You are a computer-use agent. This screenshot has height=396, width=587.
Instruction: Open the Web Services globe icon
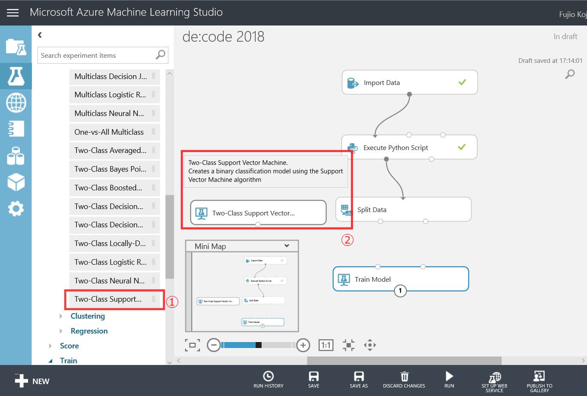pyautogui.click(x=16, y=102)
